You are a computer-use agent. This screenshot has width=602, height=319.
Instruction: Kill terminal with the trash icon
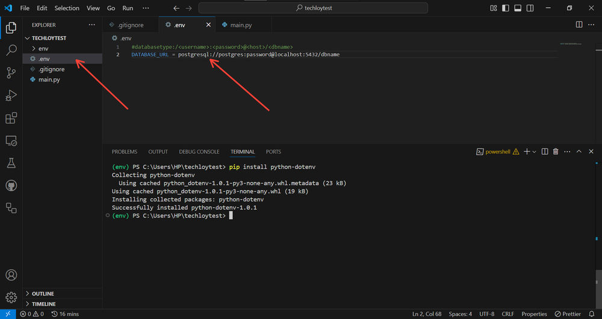(x=556, y=152)
